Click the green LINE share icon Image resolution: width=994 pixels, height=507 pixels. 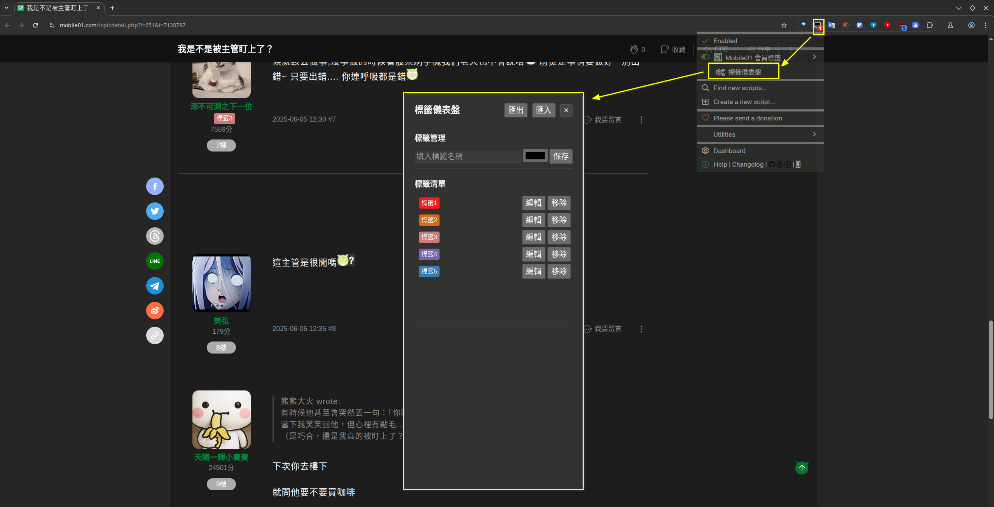click(x=155, y=261)
